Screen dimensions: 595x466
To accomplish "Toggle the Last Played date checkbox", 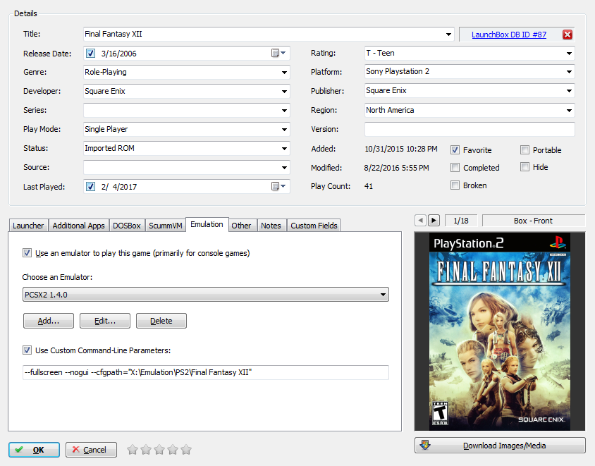I will (x=90, y=186).
